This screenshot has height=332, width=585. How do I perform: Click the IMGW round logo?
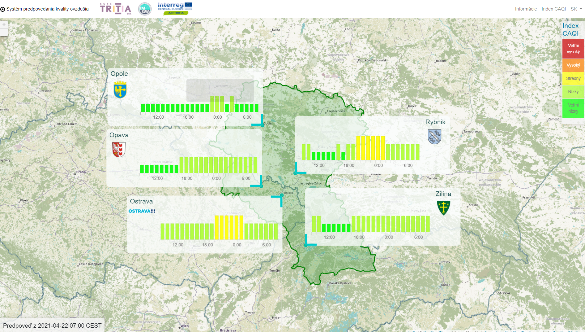tap(145, 9)
